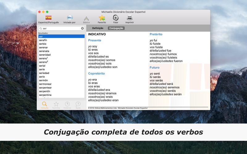Click the 'Copretérito' tense heading

96,74
